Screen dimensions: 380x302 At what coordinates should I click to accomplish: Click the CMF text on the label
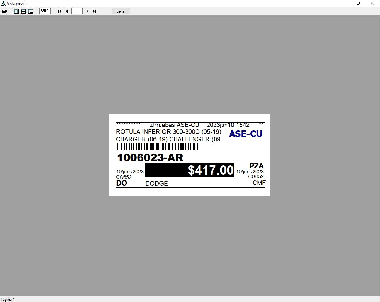coord(259,183)
